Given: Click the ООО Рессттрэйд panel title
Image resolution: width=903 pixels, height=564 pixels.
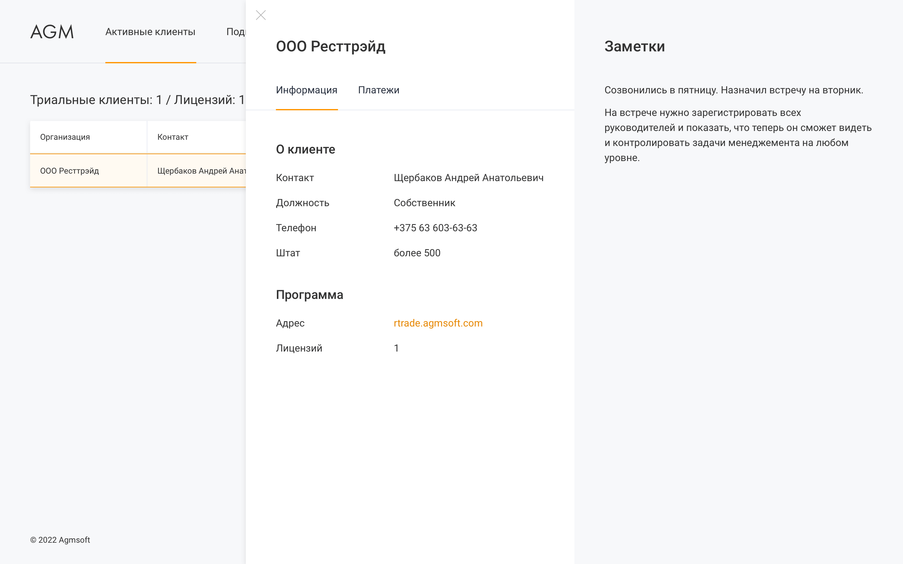Looking at the screenshot, I should click(x=330, y=46).
